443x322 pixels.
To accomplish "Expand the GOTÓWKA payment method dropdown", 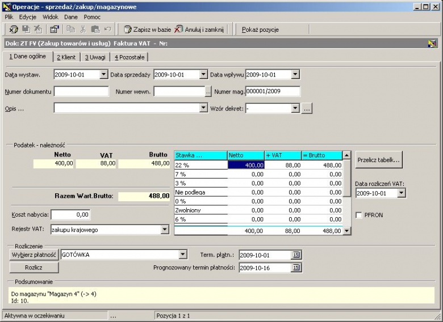I will tap(183, 255).
